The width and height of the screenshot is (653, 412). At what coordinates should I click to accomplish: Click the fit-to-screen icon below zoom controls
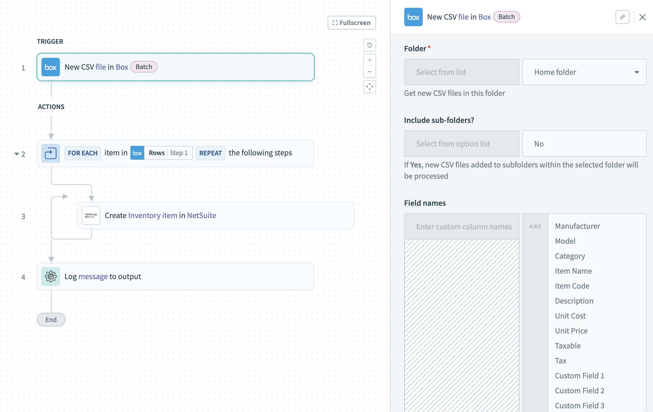pyautogui.click(x=370, y=87)
